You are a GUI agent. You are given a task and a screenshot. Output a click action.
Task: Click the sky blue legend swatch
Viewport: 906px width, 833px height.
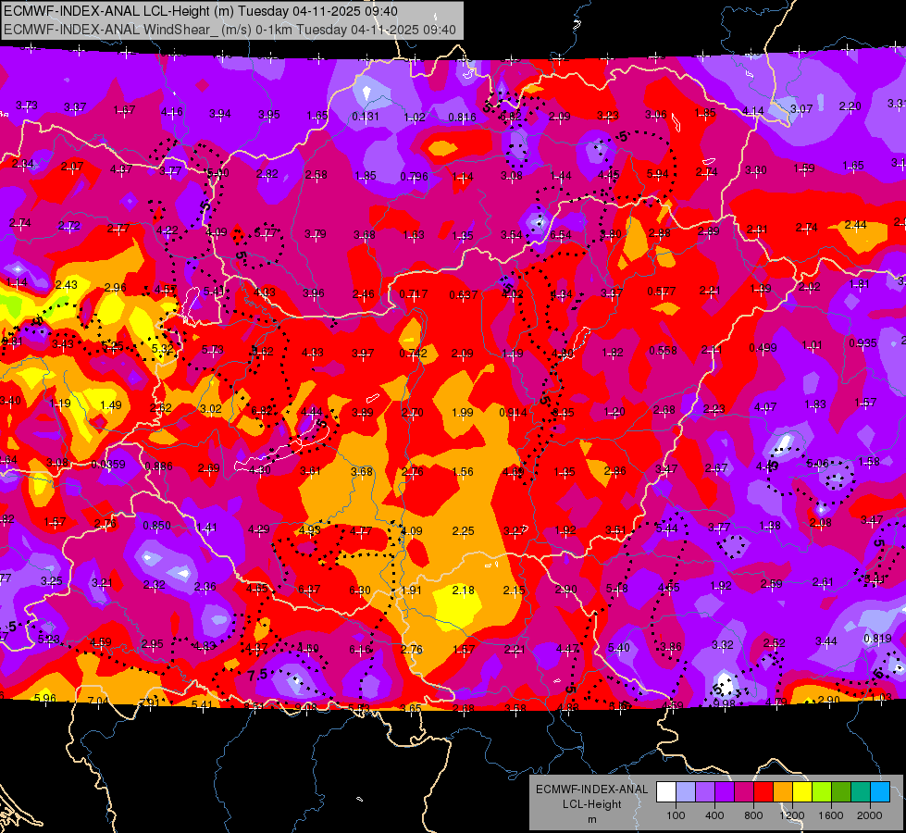point(880,792)
